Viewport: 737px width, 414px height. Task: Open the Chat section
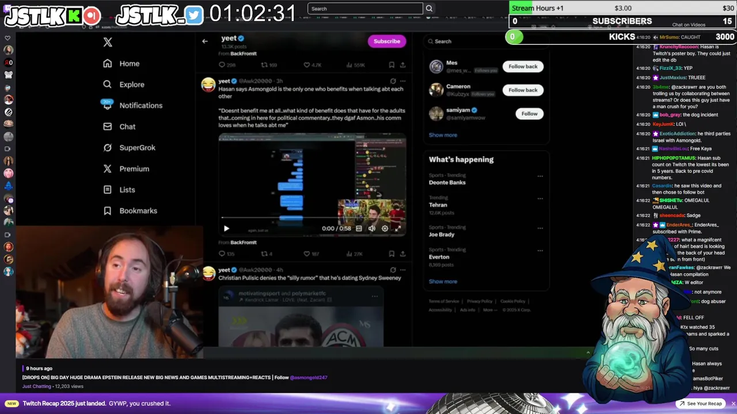[x=119, y=126]
